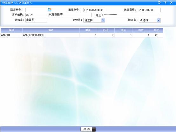Click the 保存 button
Image resolution: width=176 pixels, height=132 pixels.
[86, 129]
